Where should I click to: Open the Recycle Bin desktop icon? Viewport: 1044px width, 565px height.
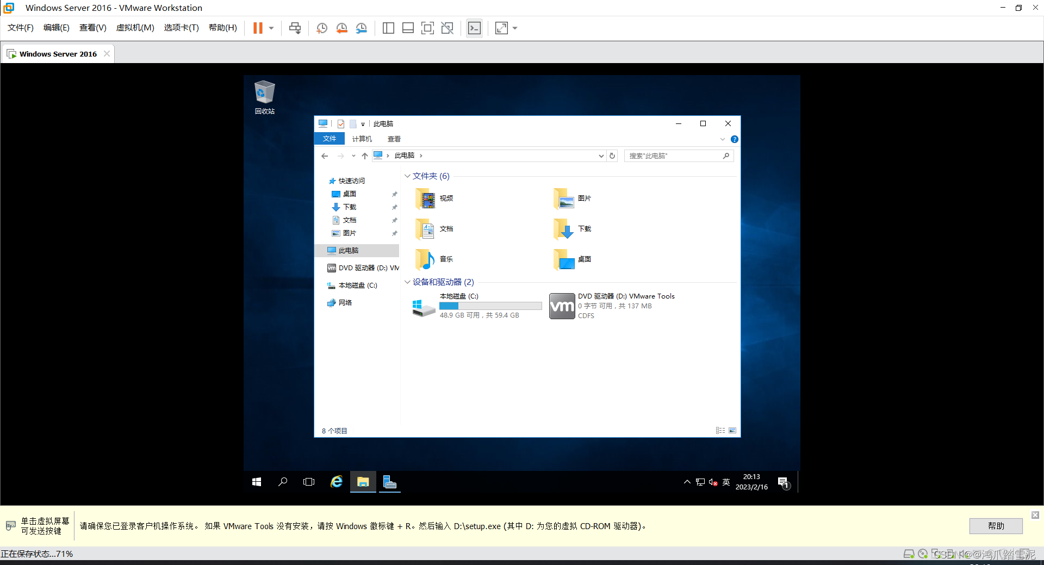(x=265, y=97)
